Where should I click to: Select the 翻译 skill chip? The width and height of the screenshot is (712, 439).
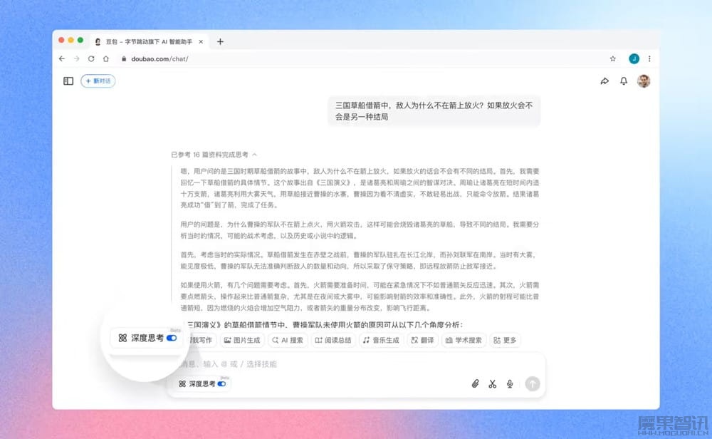(422, 340)
